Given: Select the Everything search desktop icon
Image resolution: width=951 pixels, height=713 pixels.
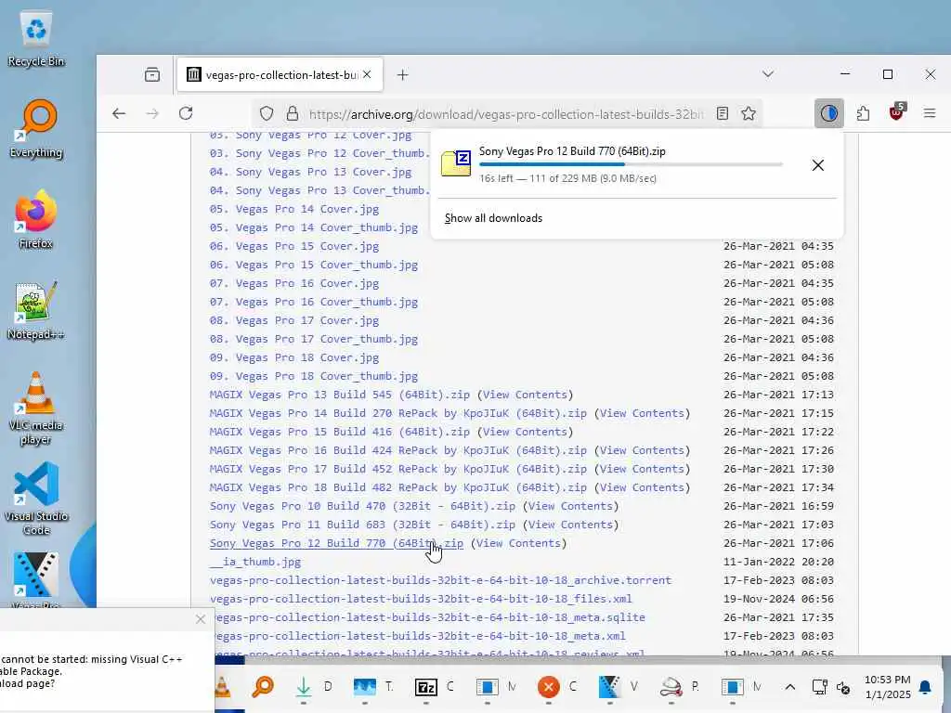Looking at the screenshot, I should (36, 129).
